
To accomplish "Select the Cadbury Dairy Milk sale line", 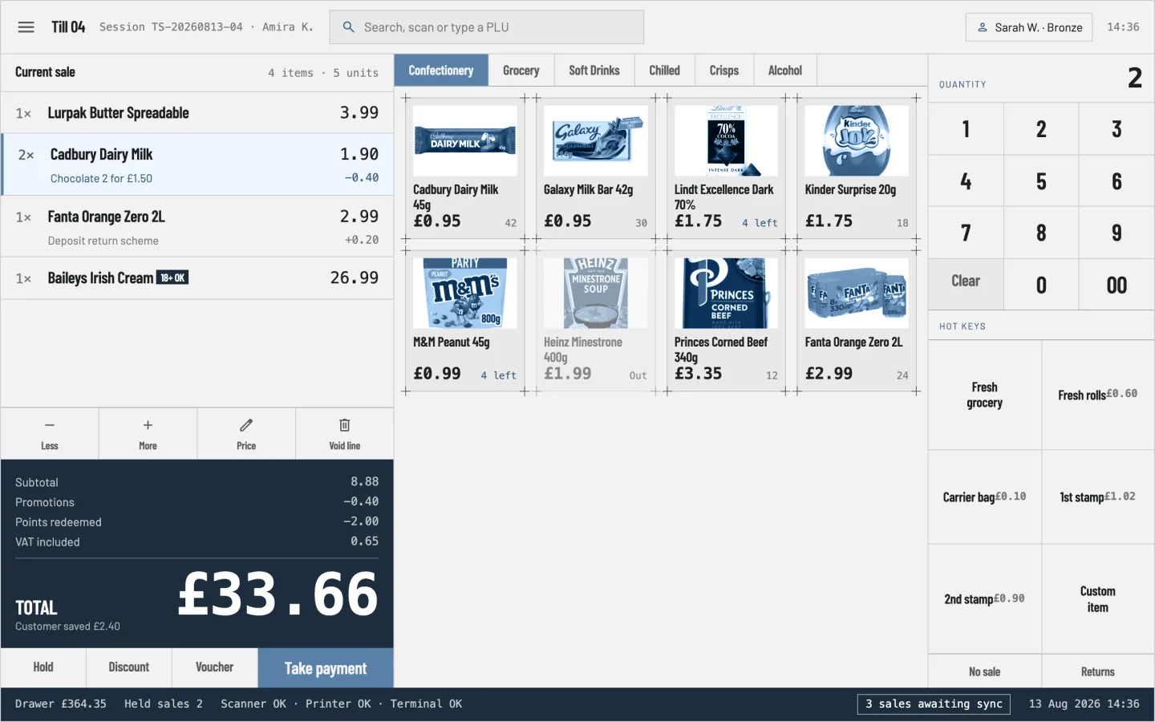I will point(197,164).
